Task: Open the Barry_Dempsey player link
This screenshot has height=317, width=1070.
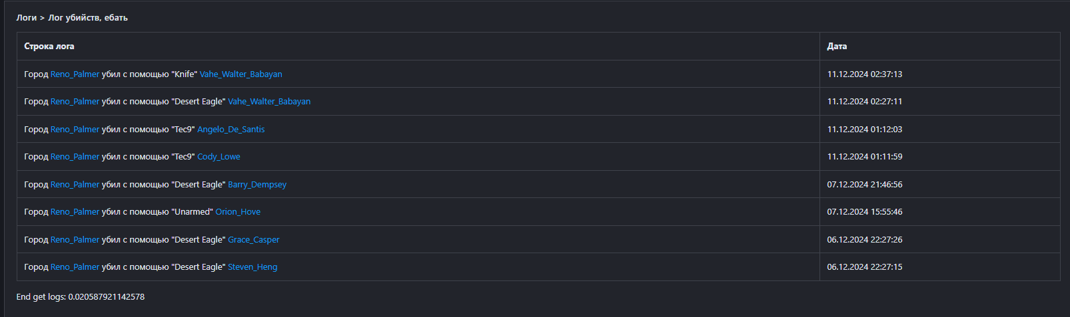Action: pos(257,185)
